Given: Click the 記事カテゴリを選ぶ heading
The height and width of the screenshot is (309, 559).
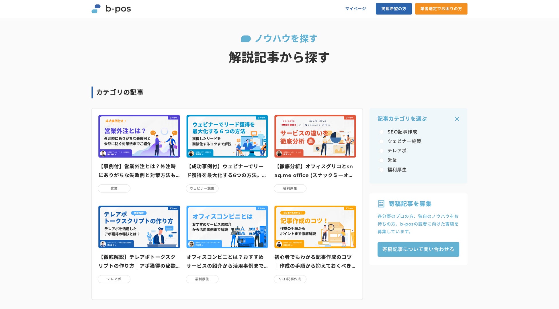Looking at the screenshot, I should click(402, 119).
